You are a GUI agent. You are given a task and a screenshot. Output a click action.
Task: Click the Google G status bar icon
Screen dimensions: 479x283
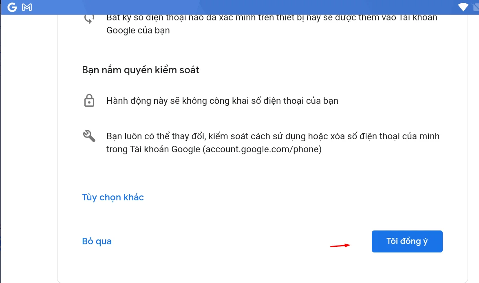[x=12, y=7]
